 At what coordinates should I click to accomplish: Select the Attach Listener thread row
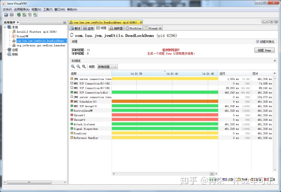click(171, 124)
